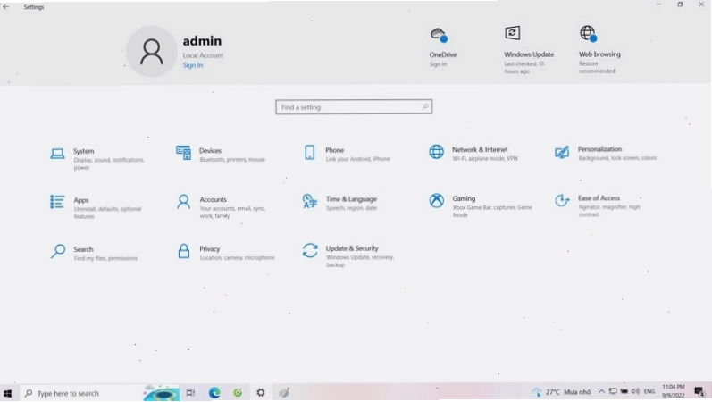Click the Update & Security title
712x402 pixels.
352,248
